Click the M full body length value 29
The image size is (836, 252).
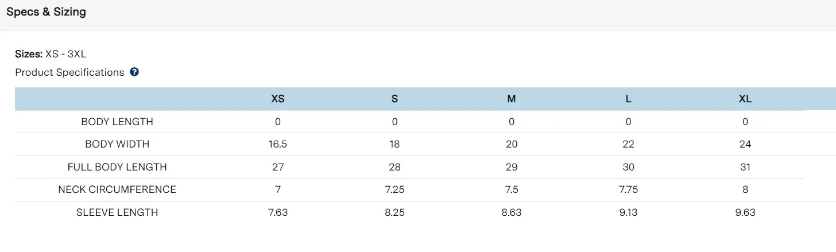[x=512, y=167]
